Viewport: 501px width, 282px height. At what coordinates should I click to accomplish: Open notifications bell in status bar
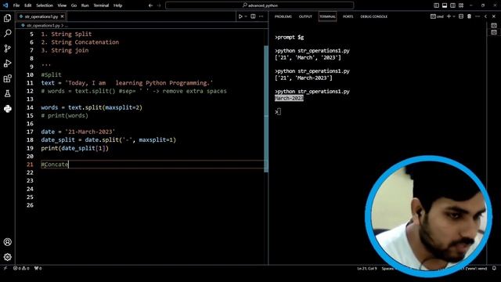[494, 268]
